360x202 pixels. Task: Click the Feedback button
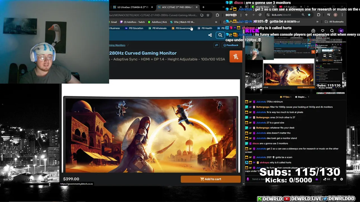[231, 45]
